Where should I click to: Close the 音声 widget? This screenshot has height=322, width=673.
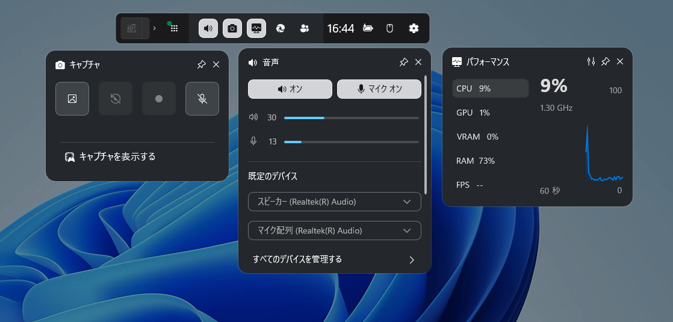click(x=418, y=62)
